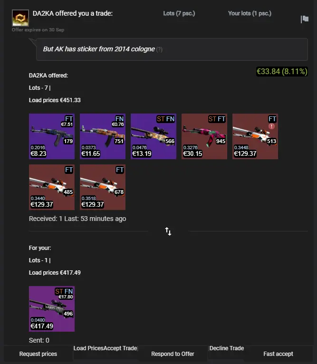
Task: Select your ST FN AWP priced €417.49
Action: 52,309
